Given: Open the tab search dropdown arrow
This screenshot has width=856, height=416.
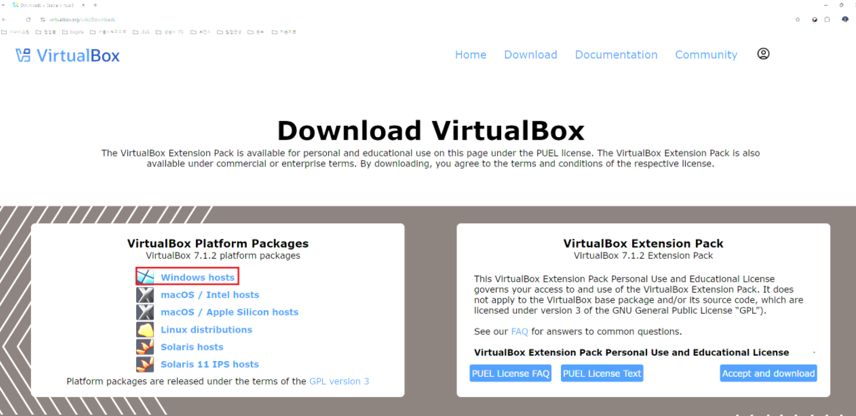Looking at the screenshot, I should click(3, 5).
